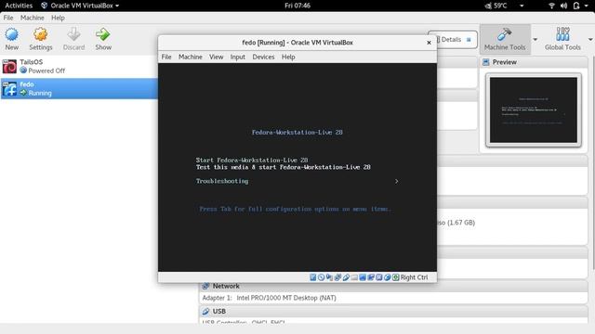Click the USB section header
Screen dimensions: 595x334
(393, 312)
